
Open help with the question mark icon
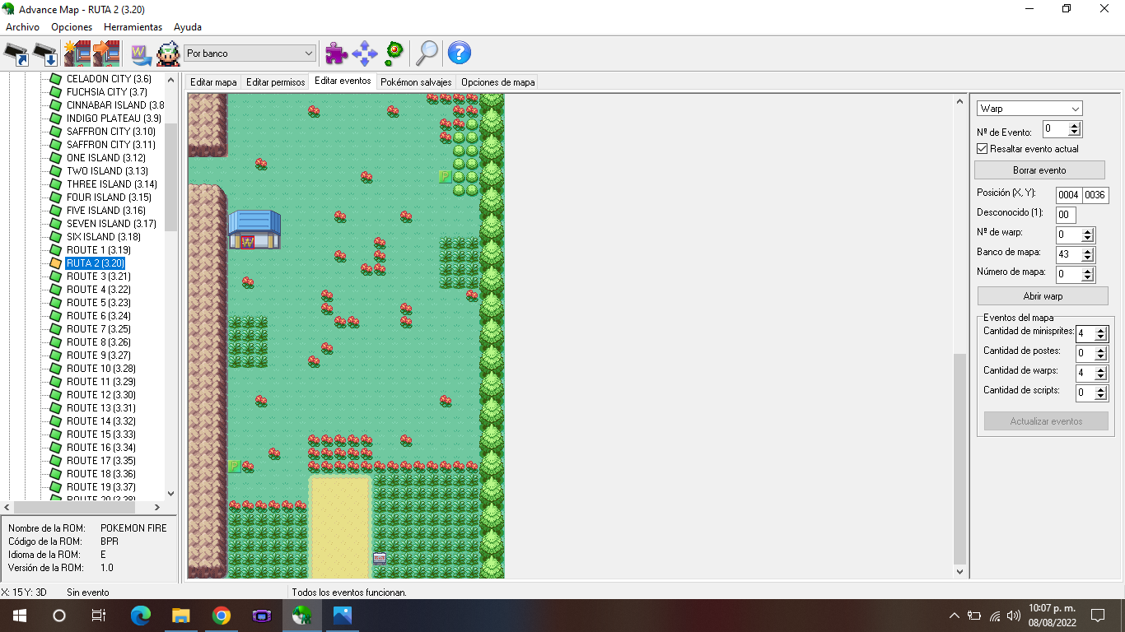[459, 53]
